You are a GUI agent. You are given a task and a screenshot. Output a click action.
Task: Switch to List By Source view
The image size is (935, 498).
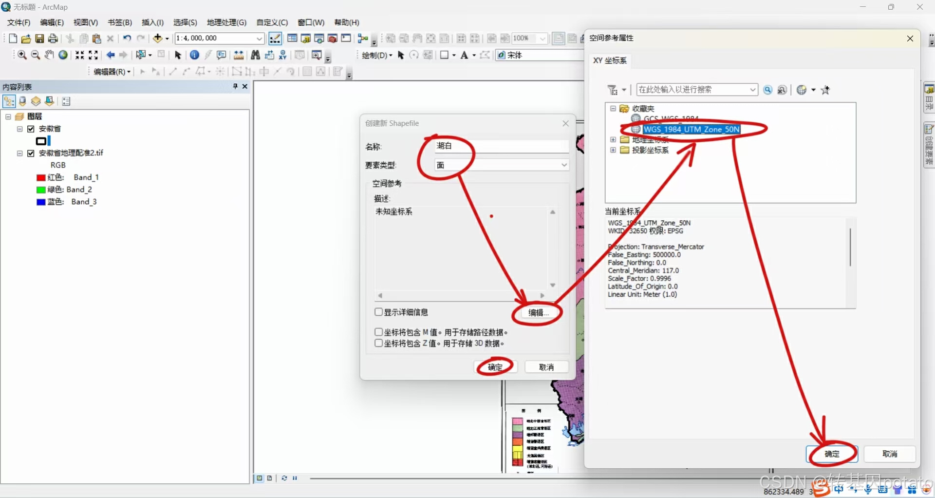(x=22, y=101)
